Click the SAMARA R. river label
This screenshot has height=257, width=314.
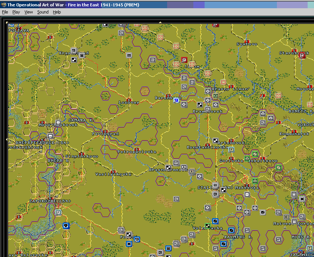(x=81, y=120)
